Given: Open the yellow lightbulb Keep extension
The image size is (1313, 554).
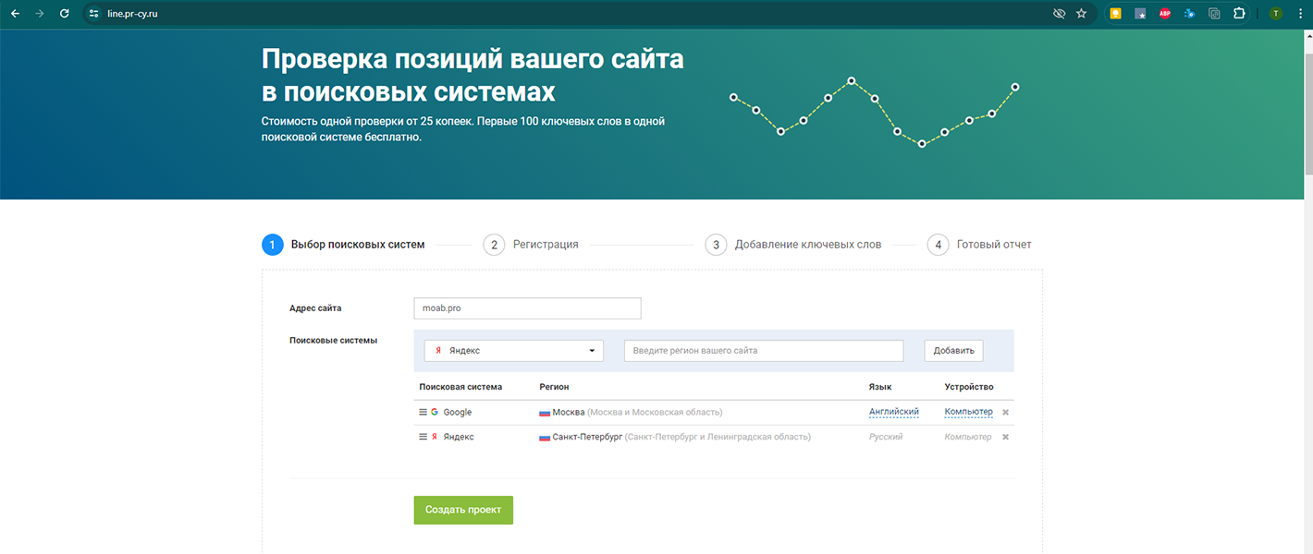Looking at the screenshot, I should tap(1116, 14).
